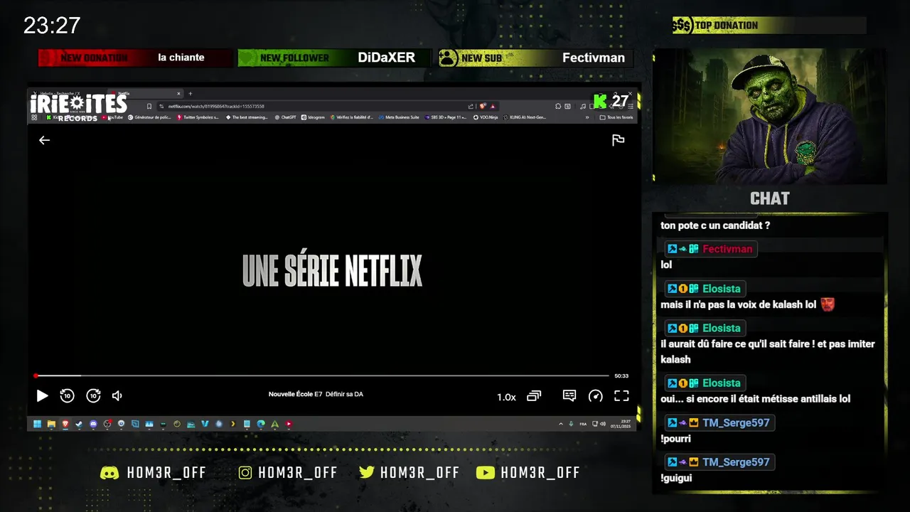Open the playback speed gauge icon

pyautogui.click(x=596, y=396)
